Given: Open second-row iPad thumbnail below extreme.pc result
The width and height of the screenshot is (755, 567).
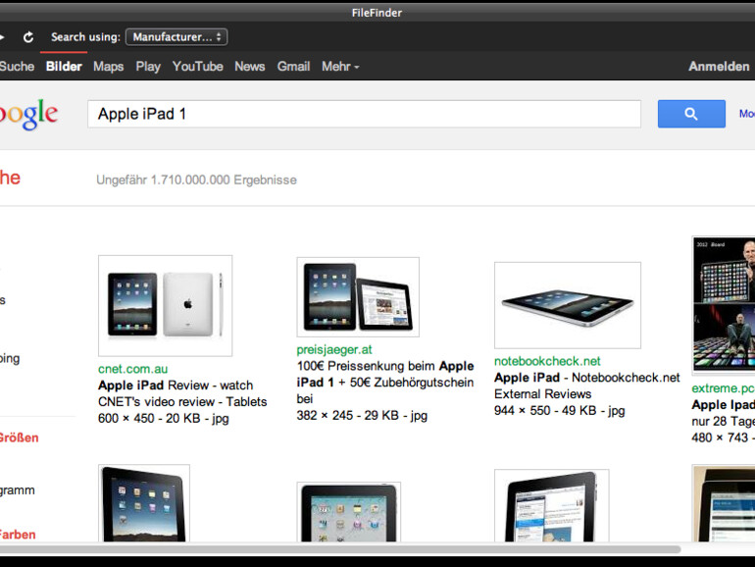Looking at the screenshot, I should pyautogui.click(x=724, y=503).
